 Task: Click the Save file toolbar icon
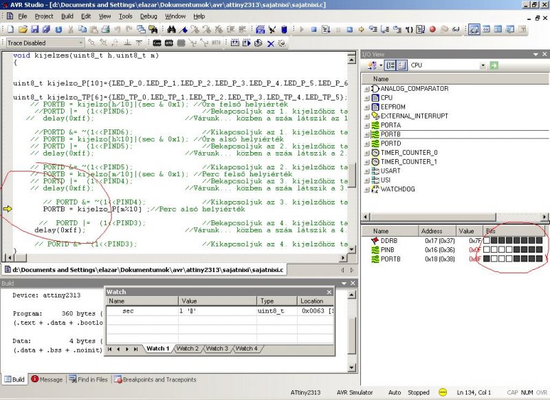tap(34, 30)
